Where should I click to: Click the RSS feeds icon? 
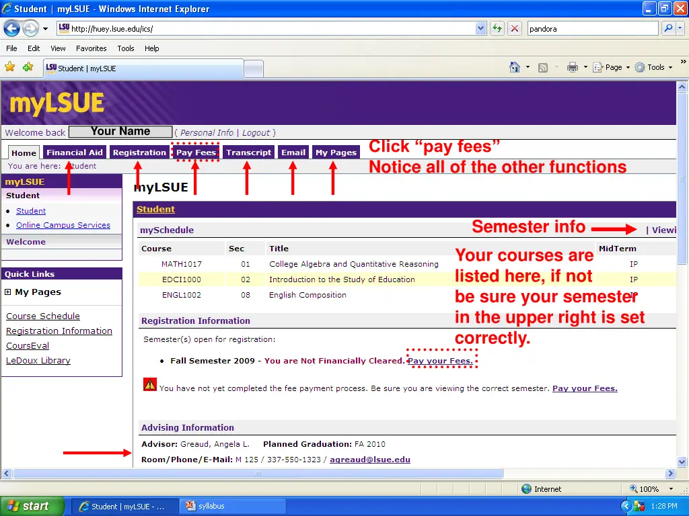tap(543, 68)
